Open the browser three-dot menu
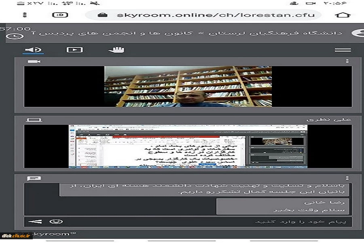364x243 pixels. tap(24, 15)
